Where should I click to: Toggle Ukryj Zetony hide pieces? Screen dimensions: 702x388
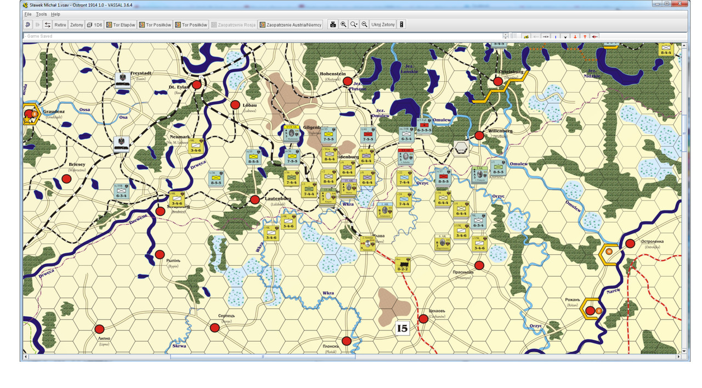pos(383,25)
